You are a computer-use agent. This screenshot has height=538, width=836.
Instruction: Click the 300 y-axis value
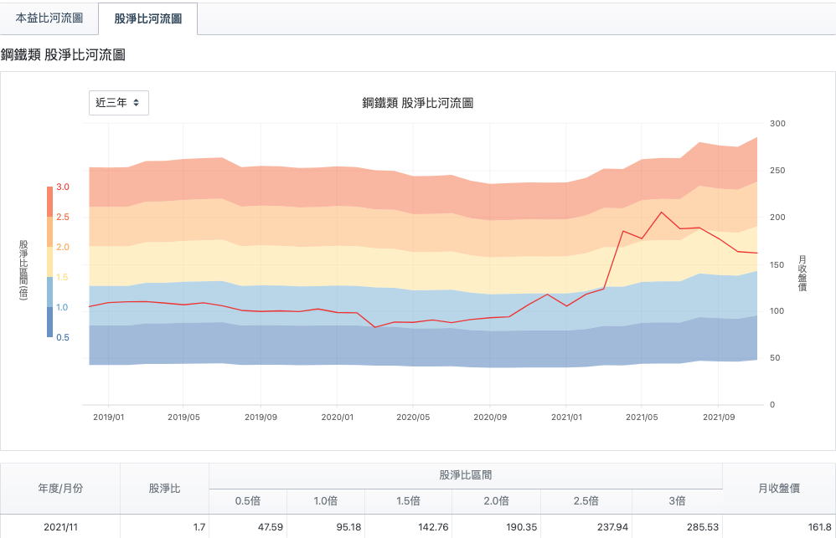[x=777, y=124]
